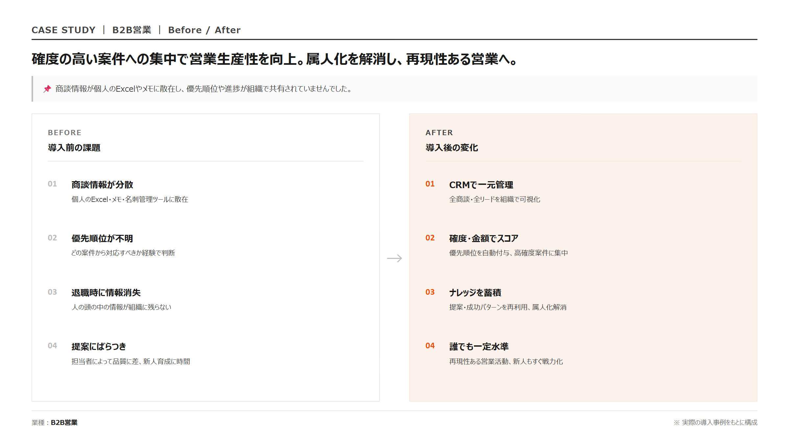
Task: Select the 提案にばらつき item title
Action: 99,347
